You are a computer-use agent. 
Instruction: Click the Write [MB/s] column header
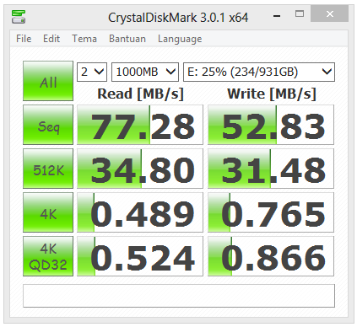click(272, 94)
